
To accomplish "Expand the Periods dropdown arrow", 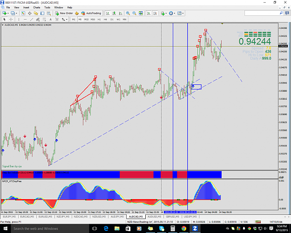I will 175,13.
